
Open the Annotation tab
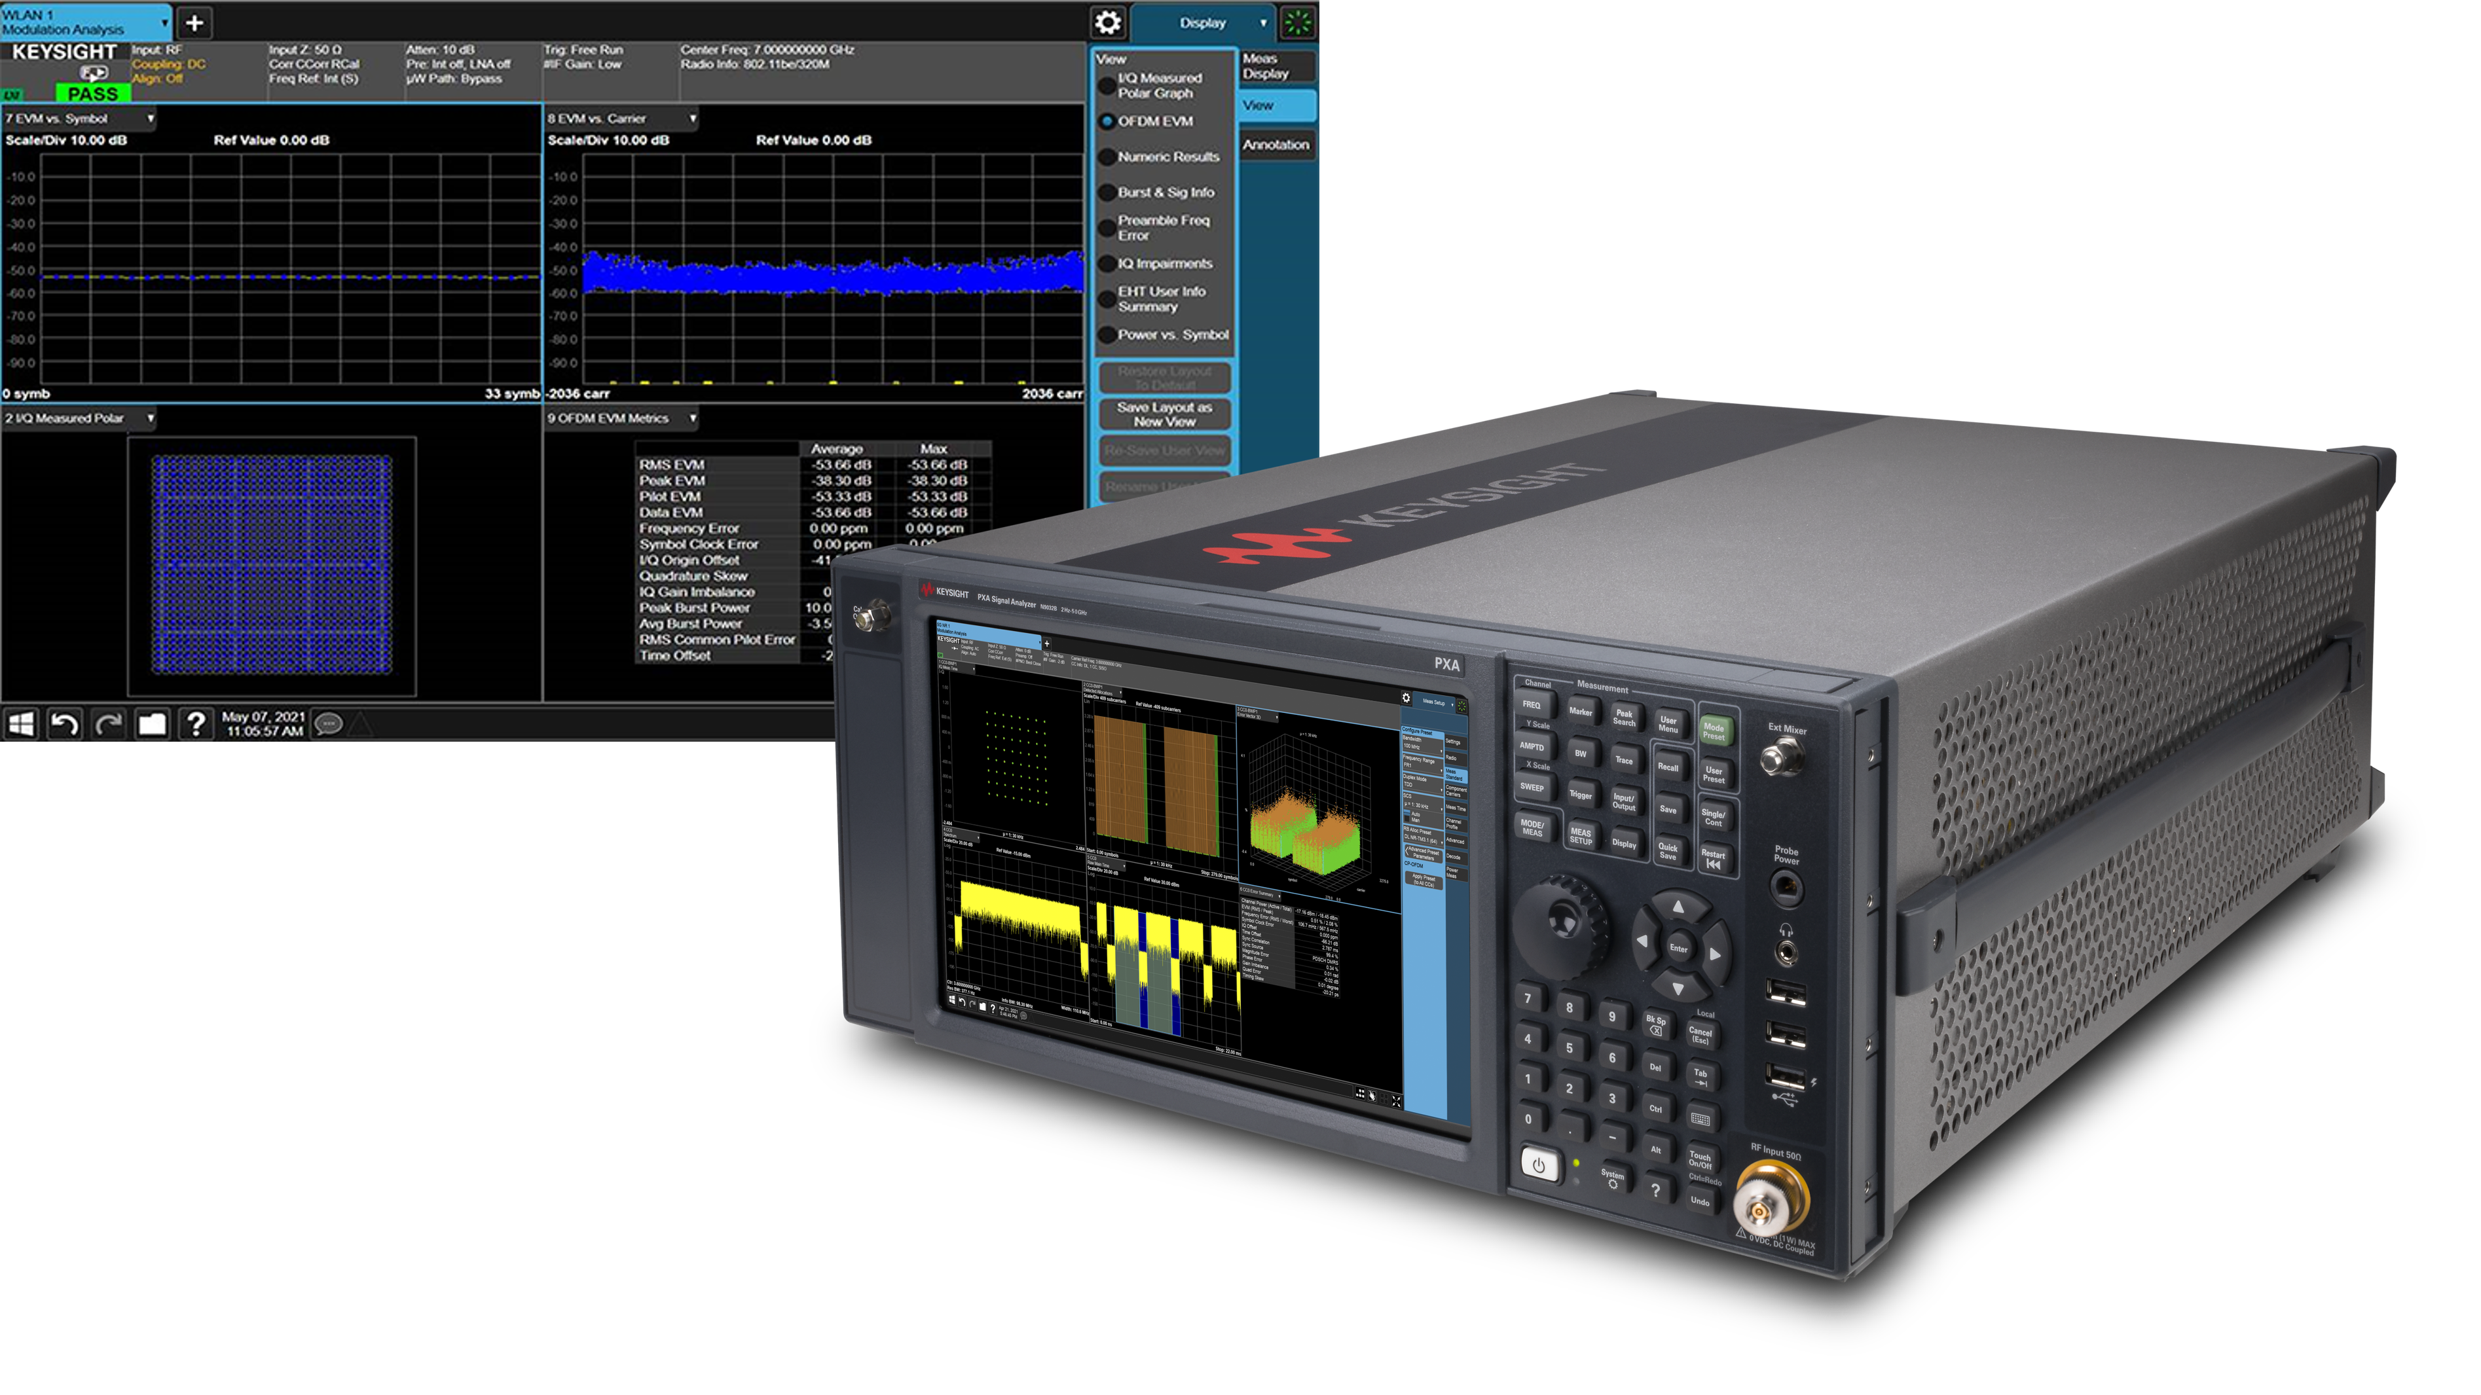click(x=1277, y=145)
